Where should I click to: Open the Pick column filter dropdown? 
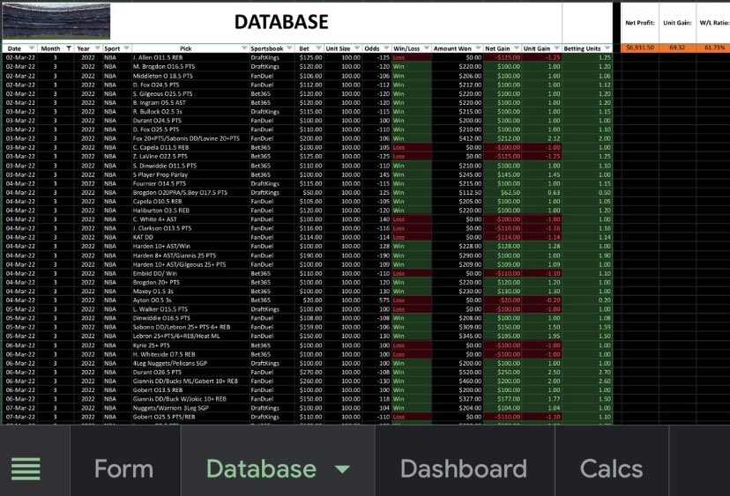(x=244, y=48)
